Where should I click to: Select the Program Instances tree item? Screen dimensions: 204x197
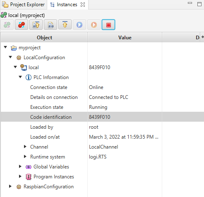coord(54,177)
